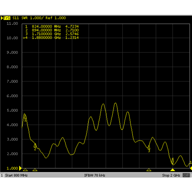Click the 1.000 bottom scale label
The height and width of the screenshot is (192, 192).
pyautogui.click(x=12, y=168)
